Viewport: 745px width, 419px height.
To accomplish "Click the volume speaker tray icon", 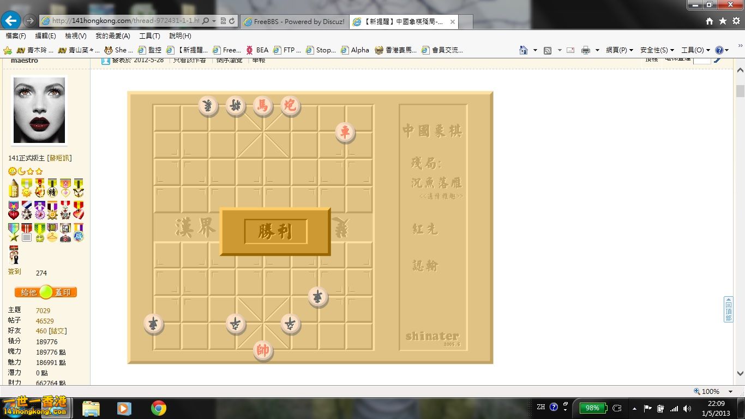I will click(687, 408).
